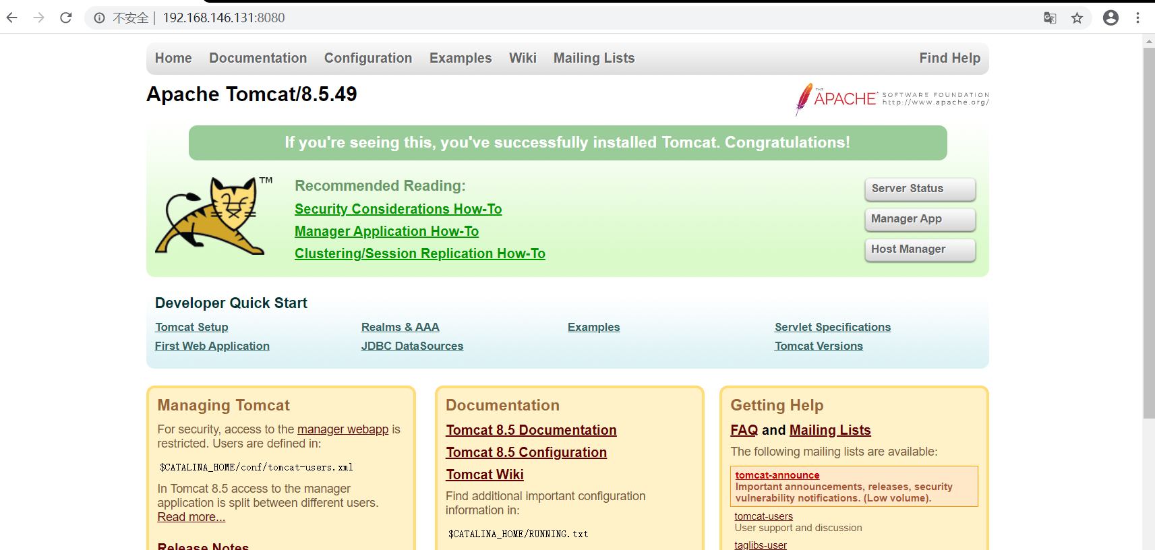Open Security Considerations How-To link
Viewport: 1155px width, 550px height.
[x=398, y=209]
